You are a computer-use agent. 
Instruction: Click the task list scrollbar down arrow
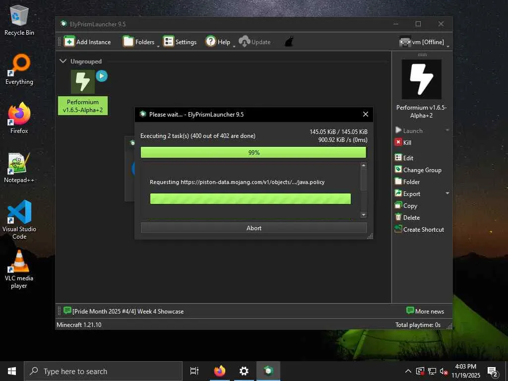point(364,214)
